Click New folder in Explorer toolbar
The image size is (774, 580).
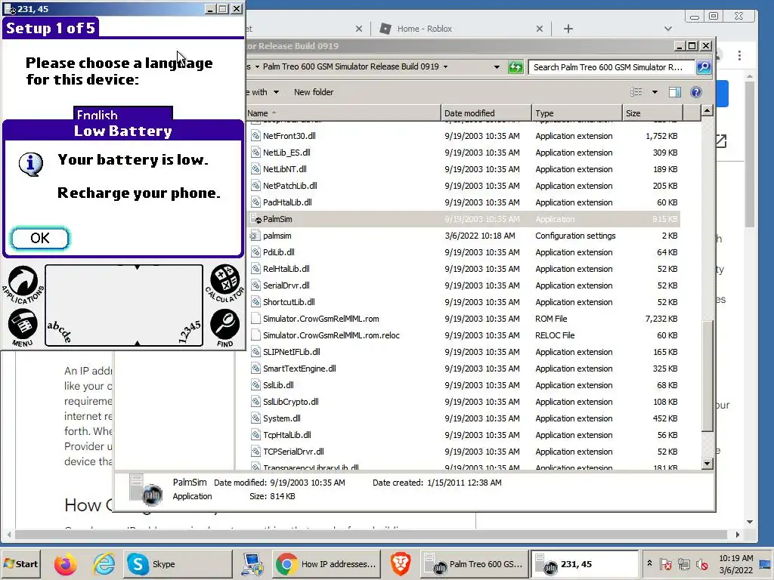pos(314,92)
